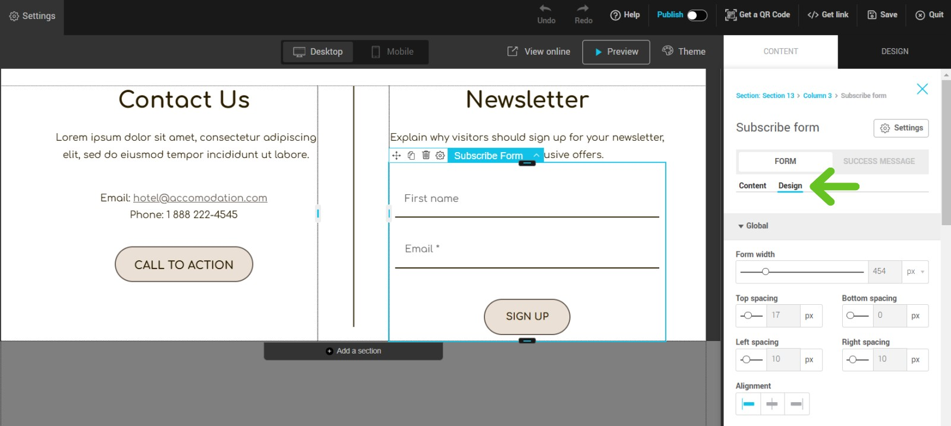Viewport: 951px width, 426px height.
Task: Switch to the DESIGN panel tab
Action: [895, 52]
